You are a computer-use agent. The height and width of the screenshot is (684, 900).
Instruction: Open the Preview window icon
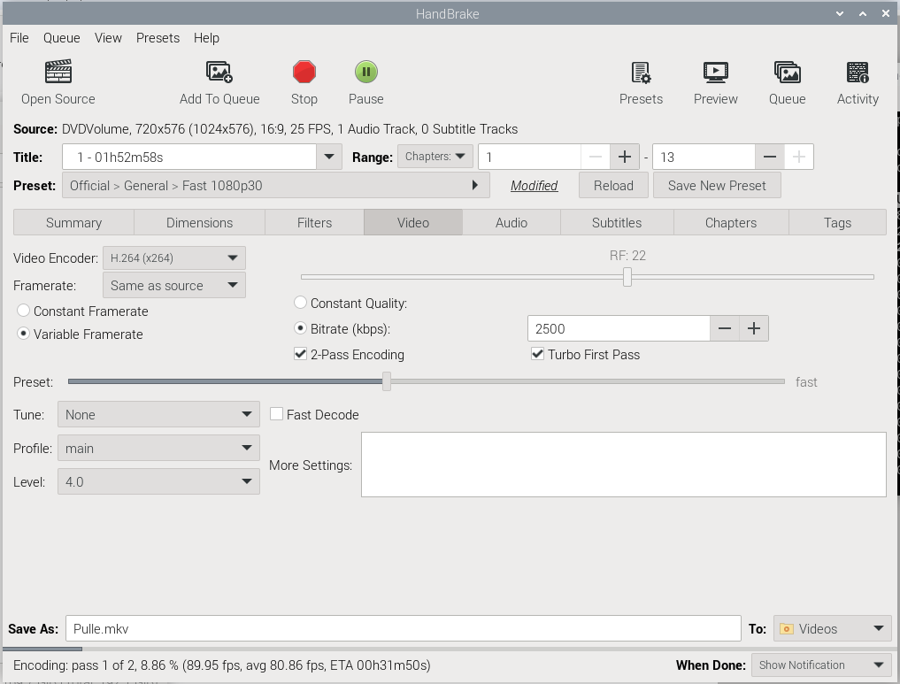[x=715, y=72]
